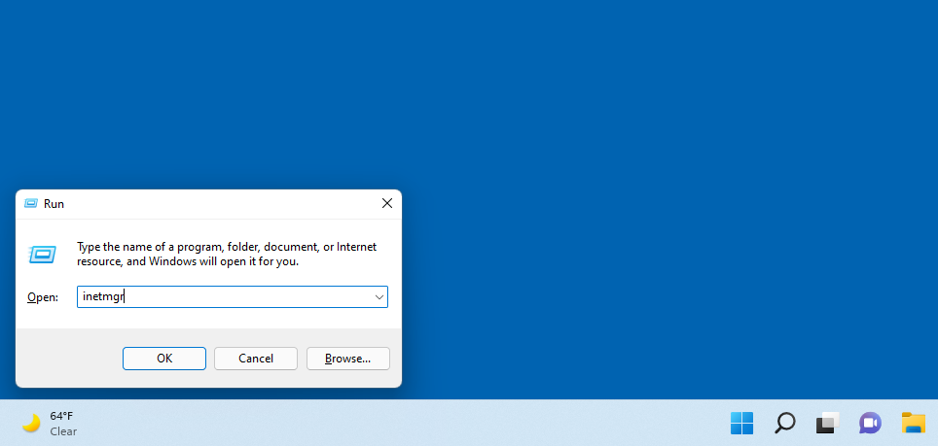
Task: Click the "Run" title bar text
Action: tap(54, 204)
